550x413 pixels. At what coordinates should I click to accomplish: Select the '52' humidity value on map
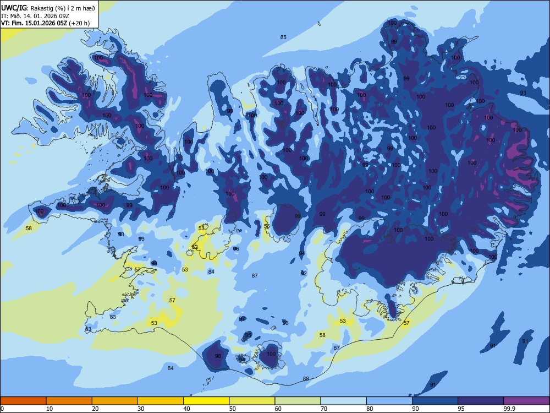pyautogui.click(x=195, y=247)
